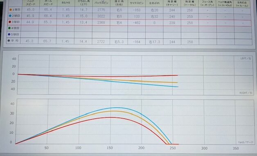
Task: Click launch angle 13.4 in 3球目 row
Action: click(83, 22)
